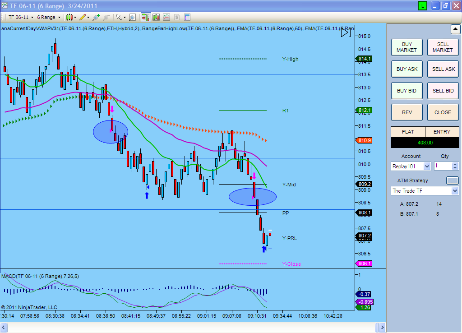Click the scrollbar right arrow
The image size is (462, 333).
(x=382, y=328)
